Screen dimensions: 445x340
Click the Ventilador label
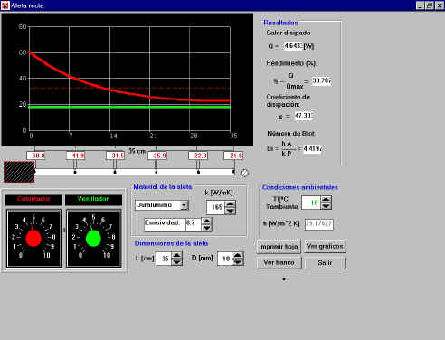pos(93,199)
